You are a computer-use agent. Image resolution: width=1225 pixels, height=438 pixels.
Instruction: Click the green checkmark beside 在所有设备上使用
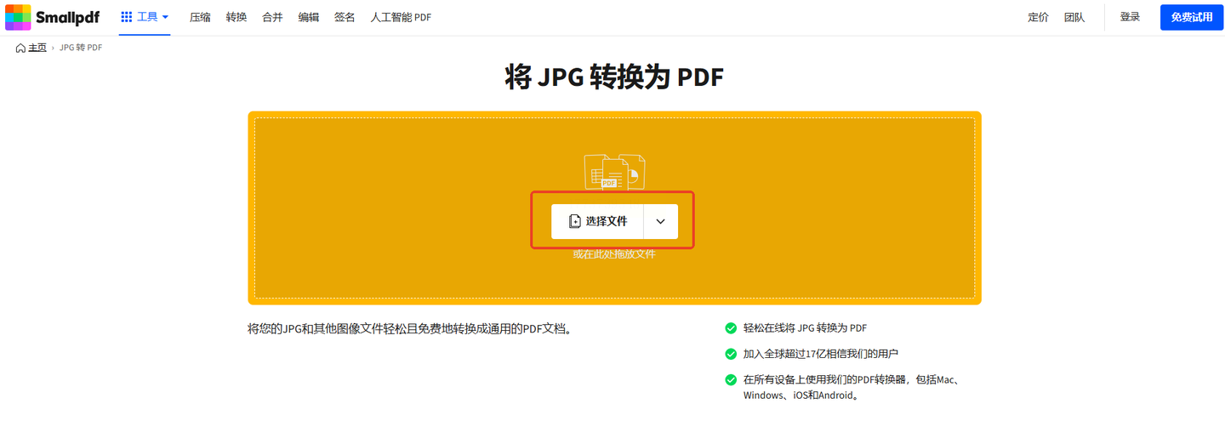point(730,379)
